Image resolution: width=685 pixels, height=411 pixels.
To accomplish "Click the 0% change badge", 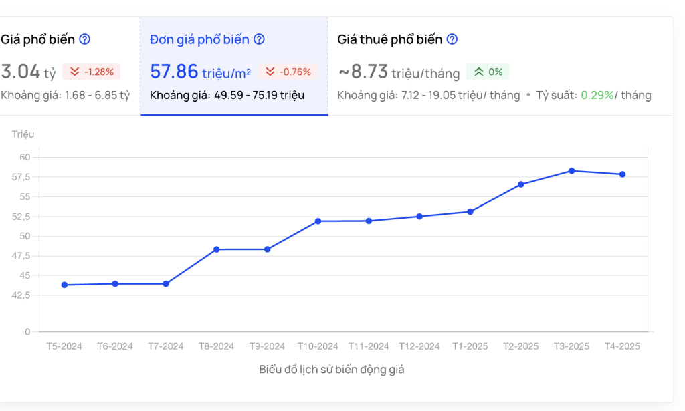I will pos(488,72).
